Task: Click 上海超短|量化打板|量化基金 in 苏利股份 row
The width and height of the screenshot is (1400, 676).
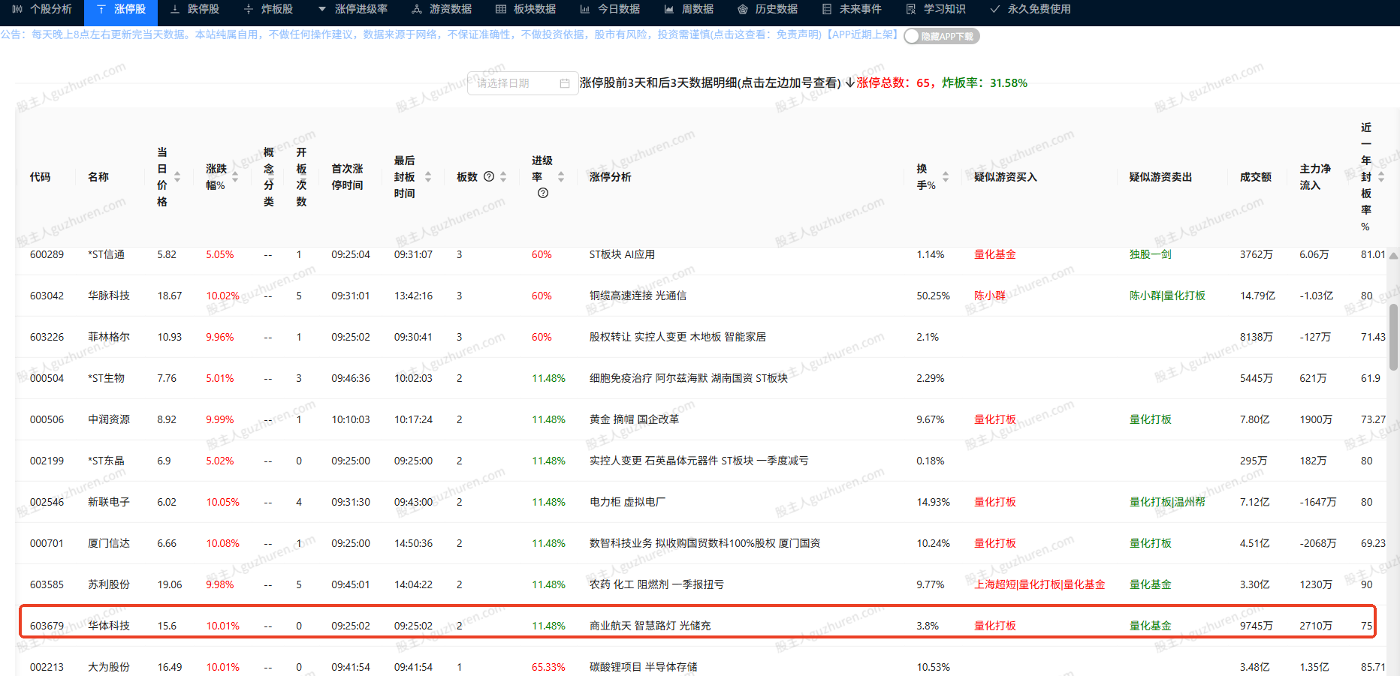Action: 1039,584
